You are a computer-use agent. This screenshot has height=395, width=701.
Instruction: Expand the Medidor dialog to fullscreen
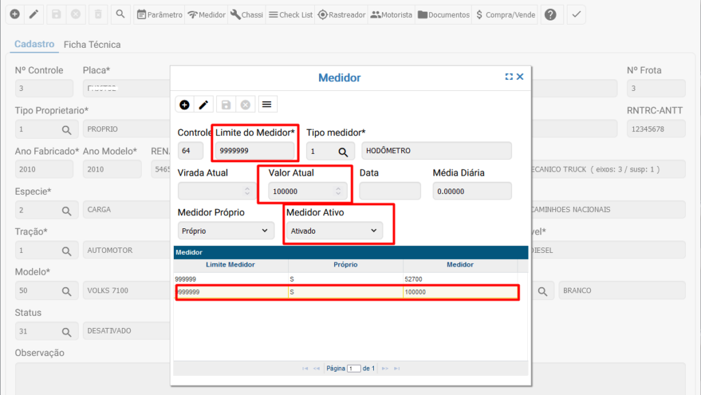coord(509,77)
